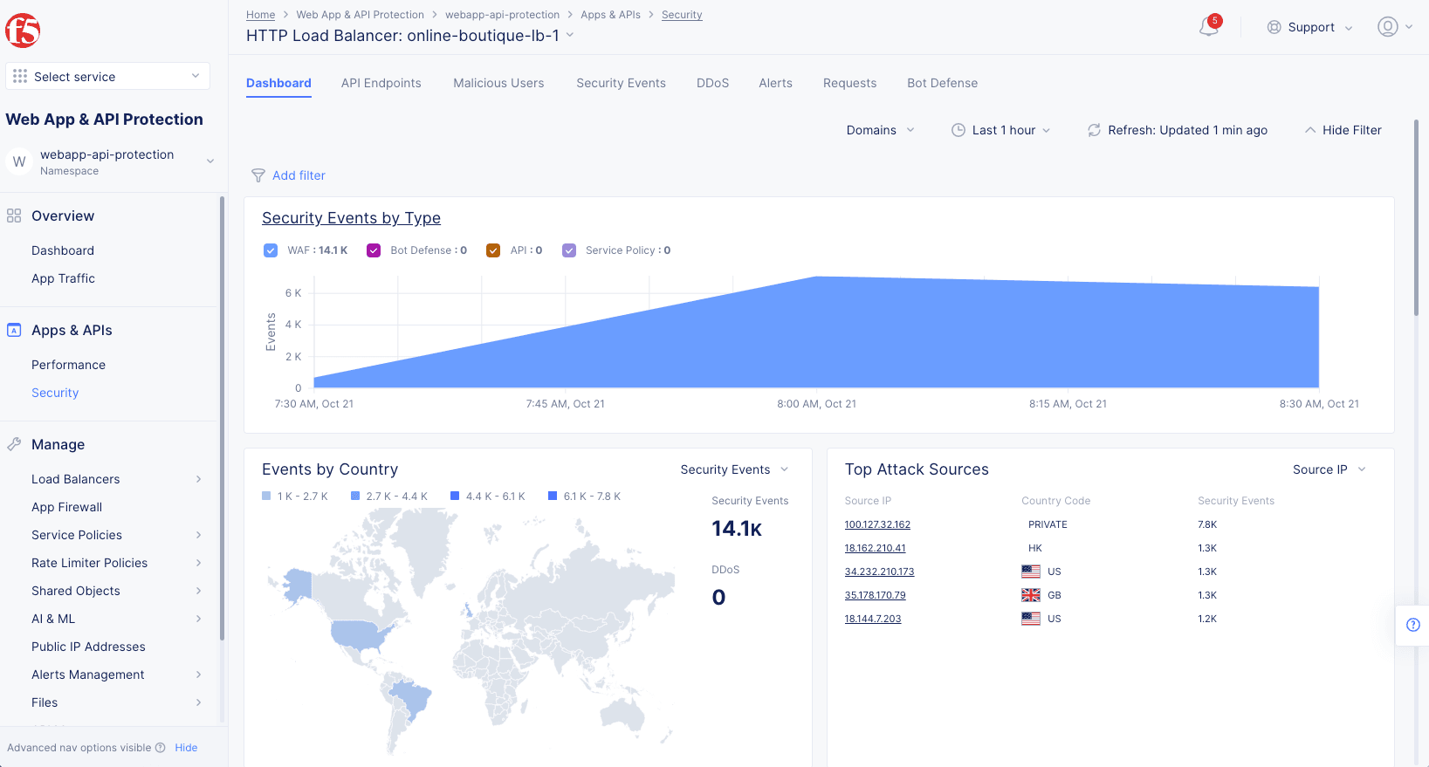Toggle the Service Policy checkbox
The height and width of the screenshot is (767, 1429).
569,250
